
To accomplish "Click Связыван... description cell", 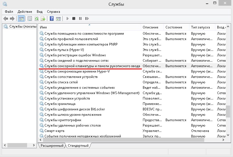I will click(x=152, y=77).
